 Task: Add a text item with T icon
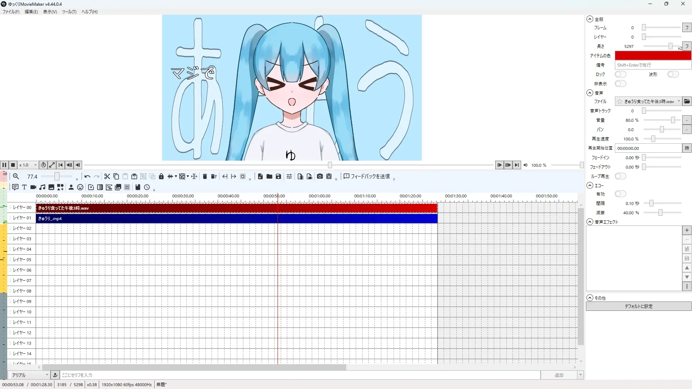coord(24,187)
